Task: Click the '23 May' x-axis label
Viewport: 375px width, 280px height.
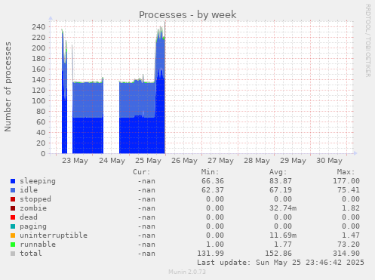Action: tap(75, 161)
